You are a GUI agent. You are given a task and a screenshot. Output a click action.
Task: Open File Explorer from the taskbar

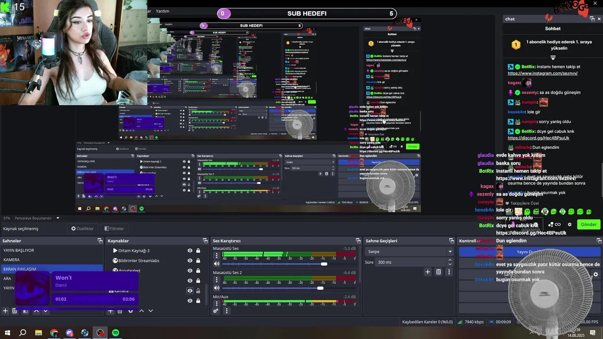[39, 333]
